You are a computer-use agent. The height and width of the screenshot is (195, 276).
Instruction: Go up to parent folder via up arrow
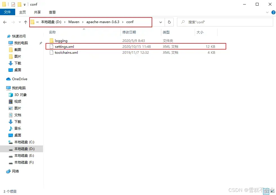point(25,22)
